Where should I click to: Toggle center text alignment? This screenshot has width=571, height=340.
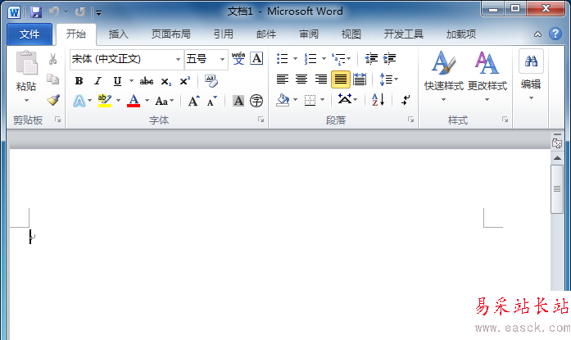pos(301,79)
